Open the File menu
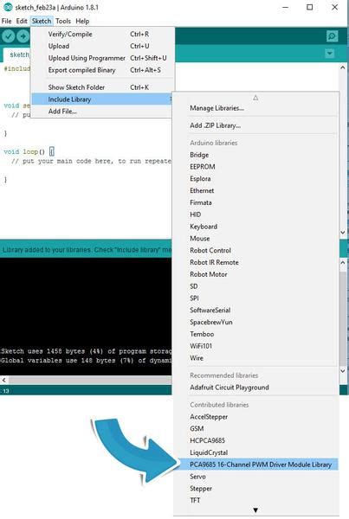This screenshot has width=349, height=519. click(6, 21)
